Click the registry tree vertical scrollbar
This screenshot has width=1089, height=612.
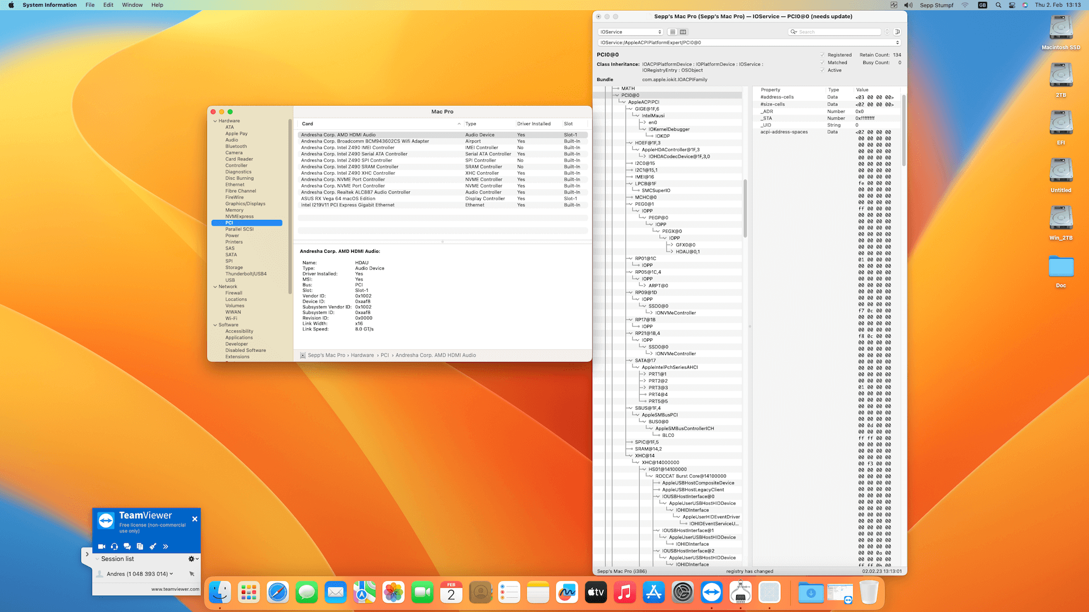tap(745, 207)
